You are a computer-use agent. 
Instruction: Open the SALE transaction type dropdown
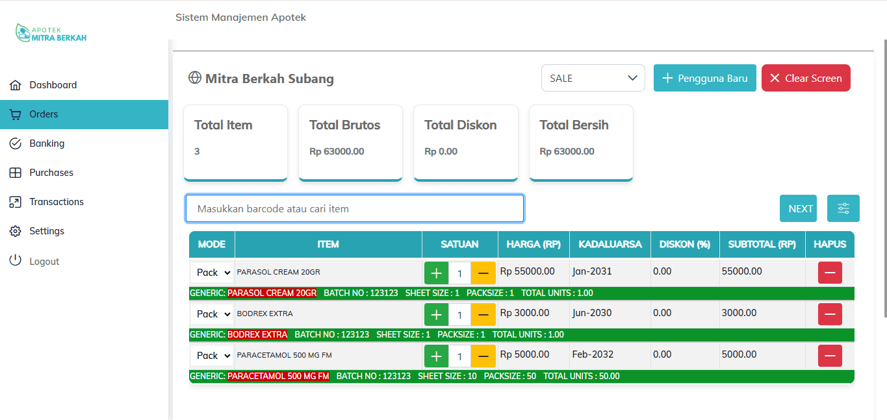[593, 78]
